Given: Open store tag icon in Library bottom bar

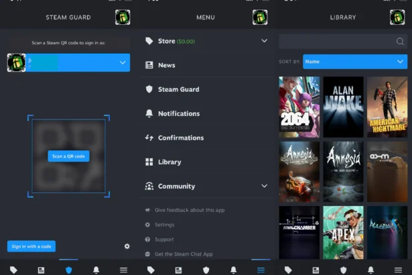Looking at the screenshot, I should point(288,270).
